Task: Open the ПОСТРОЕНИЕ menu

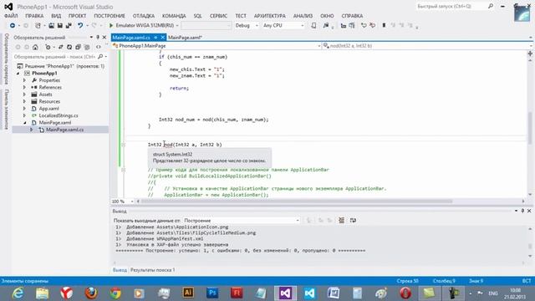Action: coord(110,16)
